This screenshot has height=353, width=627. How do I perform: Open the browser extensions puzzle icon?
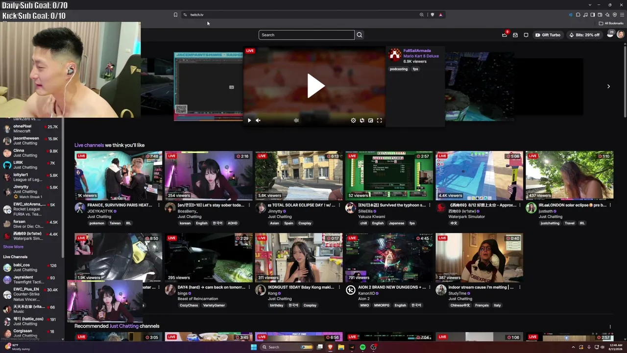pos(578,15)
